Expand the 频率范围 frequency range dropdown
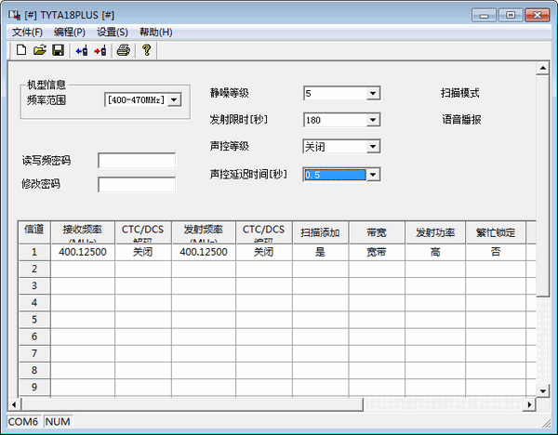 click(172, 99)
